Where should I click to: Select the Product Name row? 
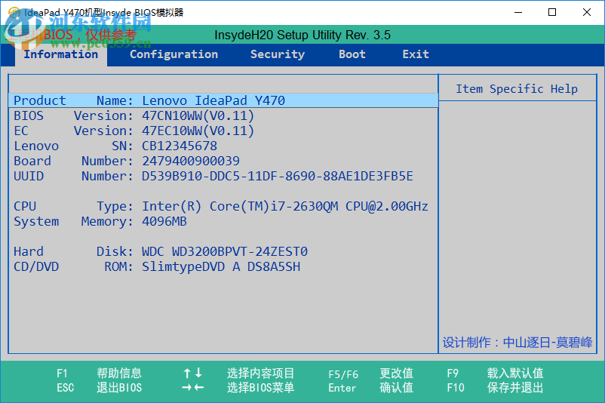point(223,100)
